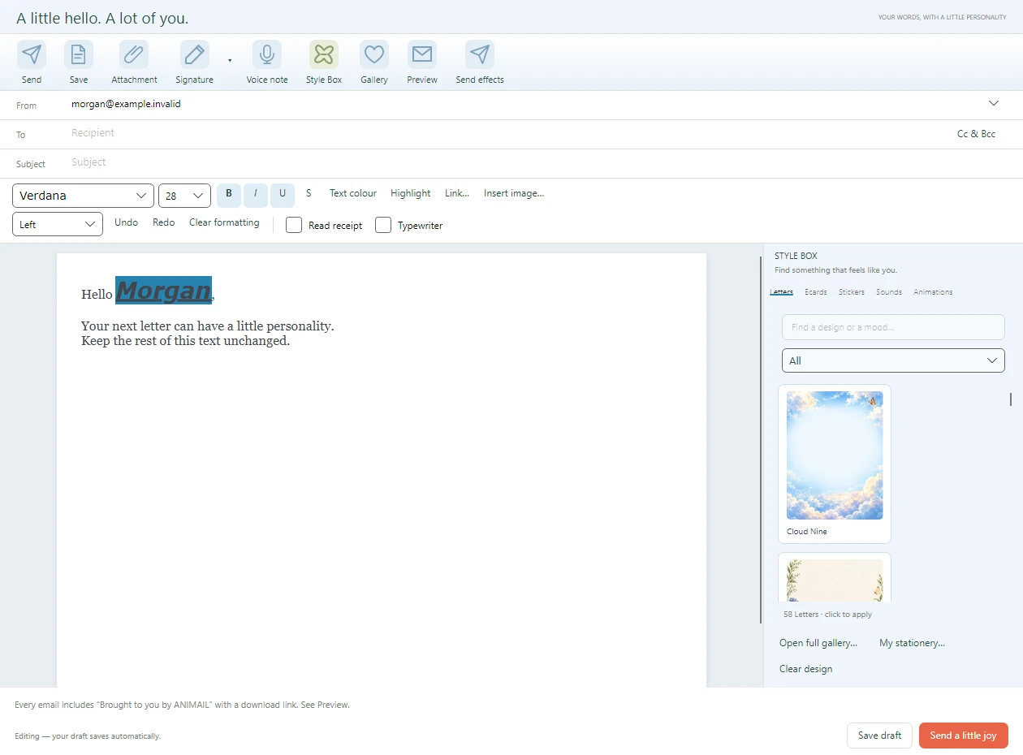Open the Left alignment dropdown
1023x755 pixels.
58,224
